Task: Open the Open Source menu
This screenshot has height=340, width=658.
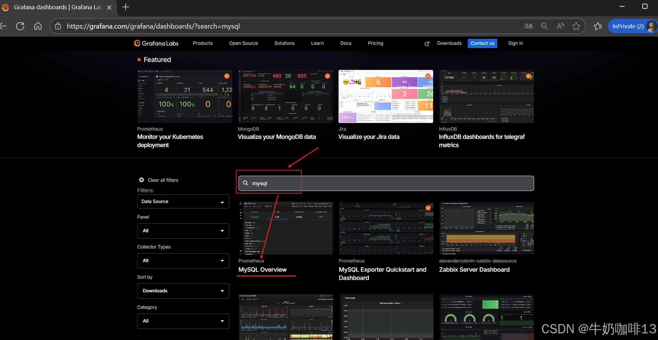Action: (x=244, y=43)
